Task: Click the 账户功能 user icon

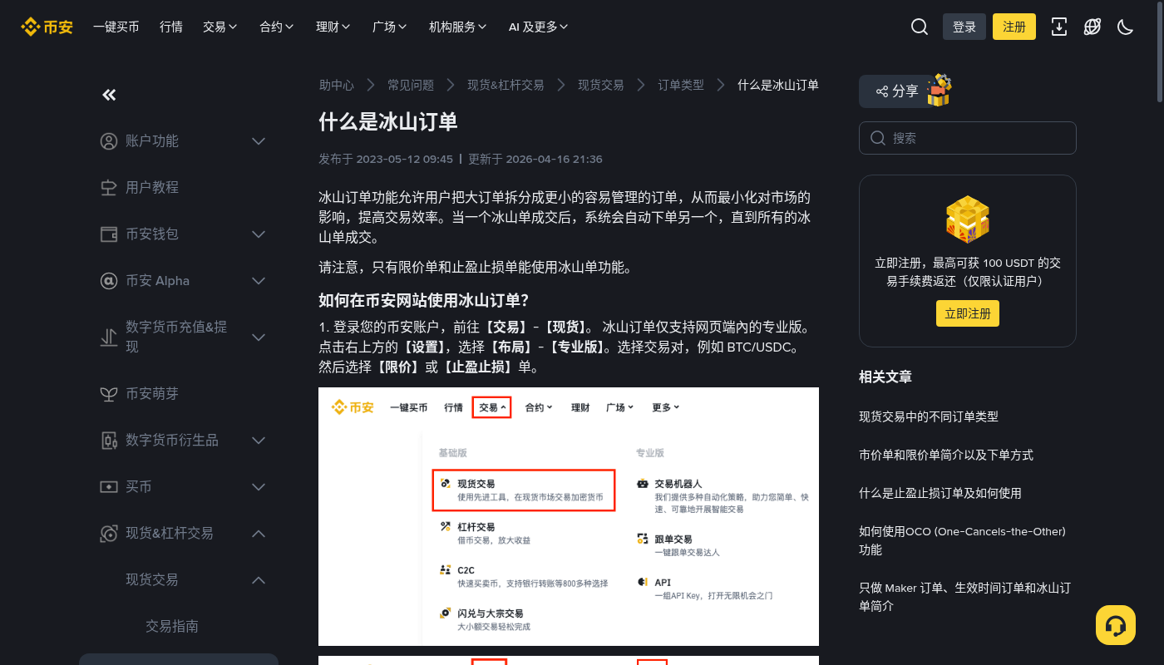Action: tap(109, 141)
